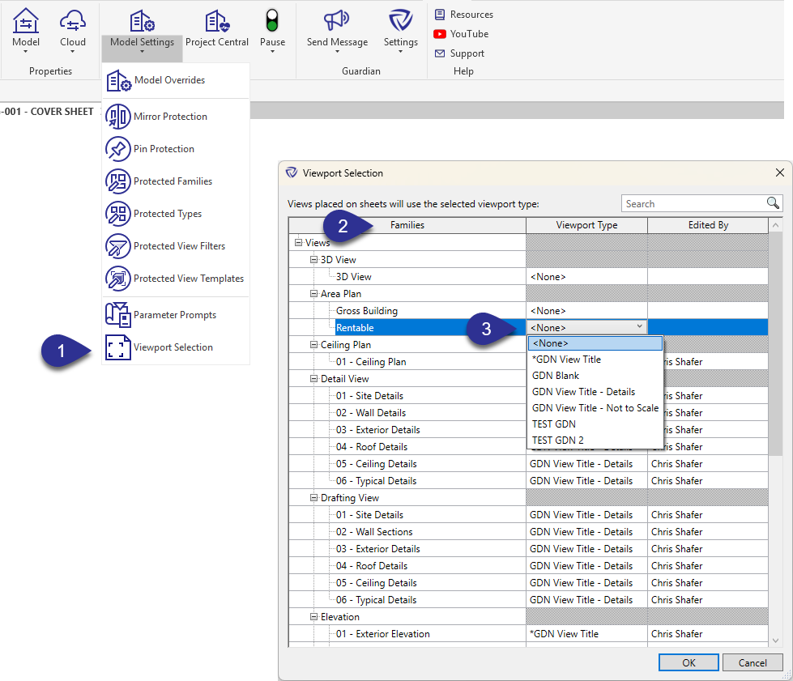Choose GDN View Title - Not to Scale
Viewport: 793px width, 681px height.
click(x=595, y=408)
